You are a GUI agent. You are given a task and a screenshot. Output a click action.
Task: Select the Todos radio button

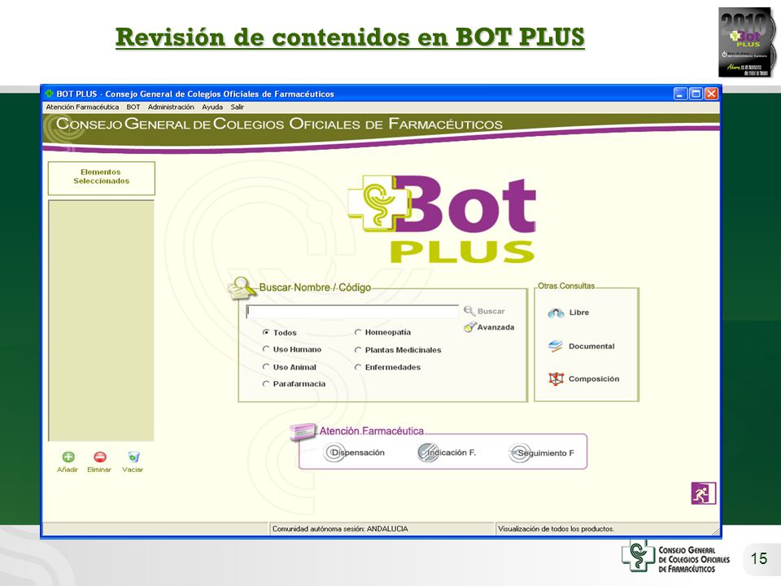click(266, 332)
